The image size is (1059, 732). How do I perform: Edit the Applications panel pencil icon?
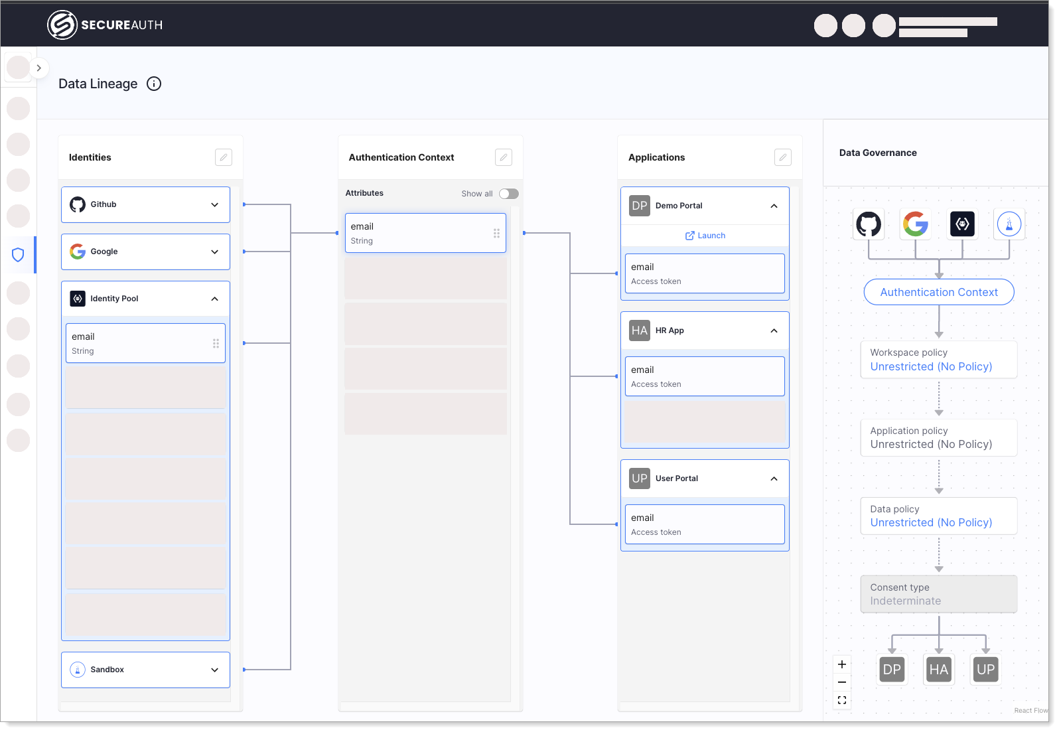tap(783, 157)
